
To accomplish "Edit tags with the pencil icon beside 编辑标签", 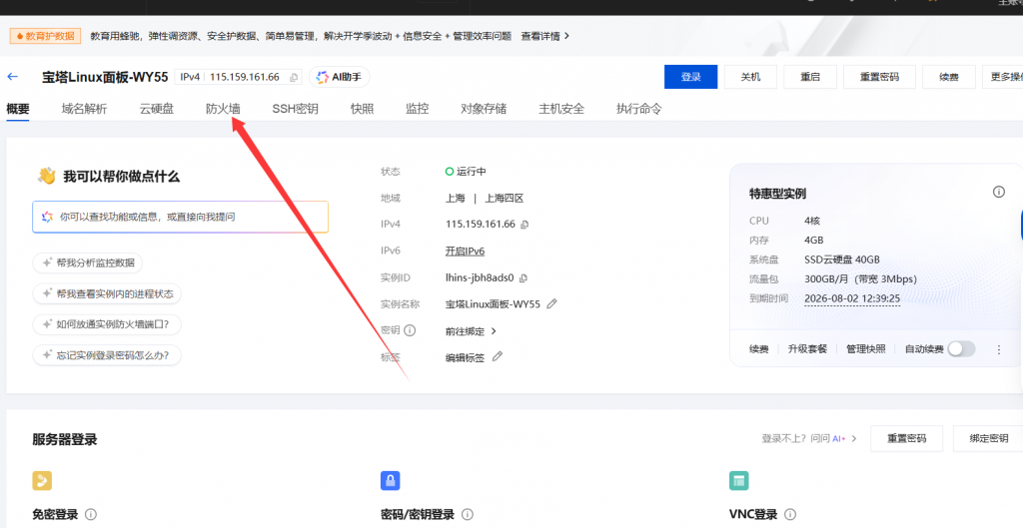I will tap(498, 356).
